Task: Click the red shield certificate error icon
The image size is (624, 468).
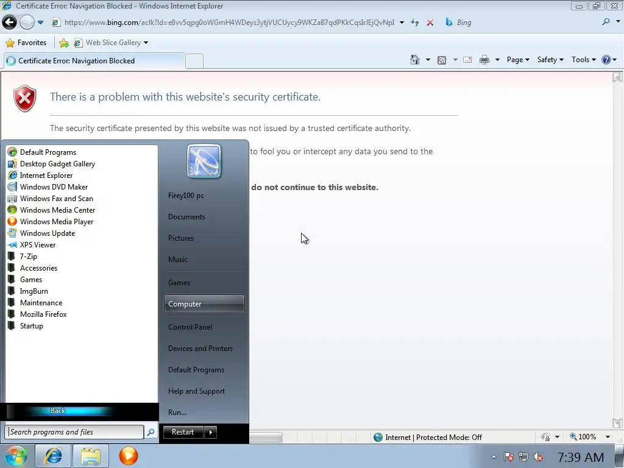Action: 25,98
